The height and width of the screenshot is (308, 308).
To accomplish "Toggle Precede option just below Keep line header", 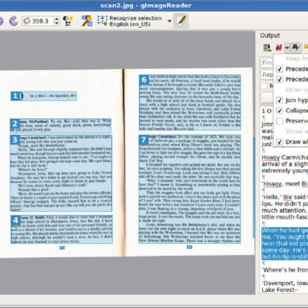I will (280, 69).
